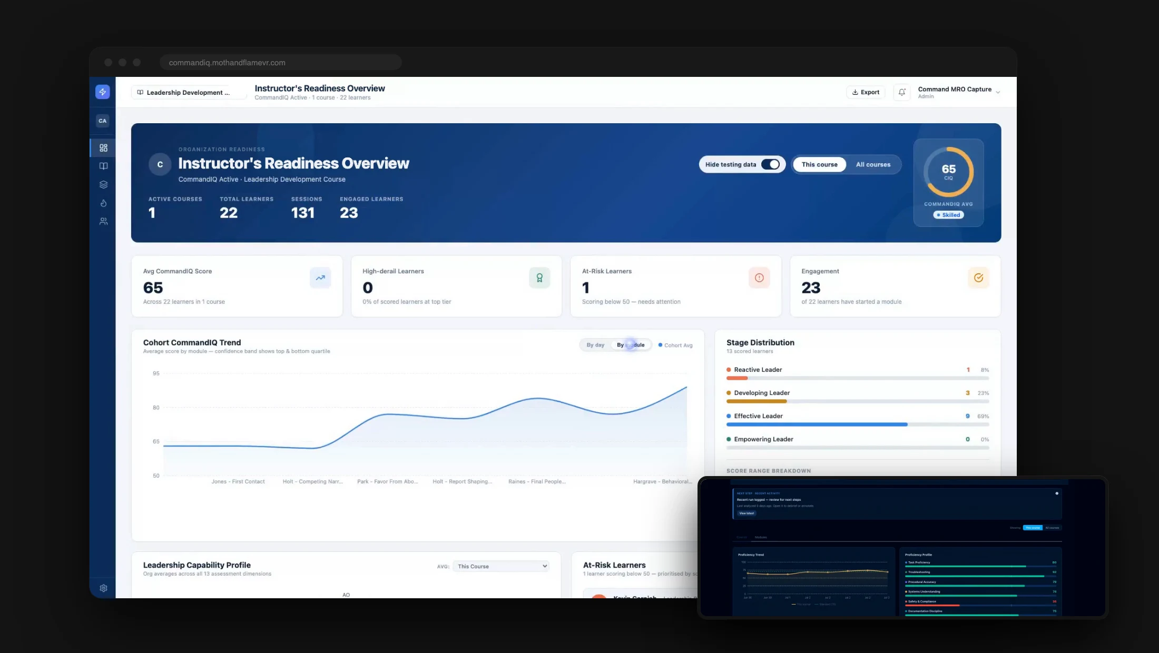Select This course in the hero banner
Screen dimensions: 1159x653
pyautogui.click(x=819, y=164)
